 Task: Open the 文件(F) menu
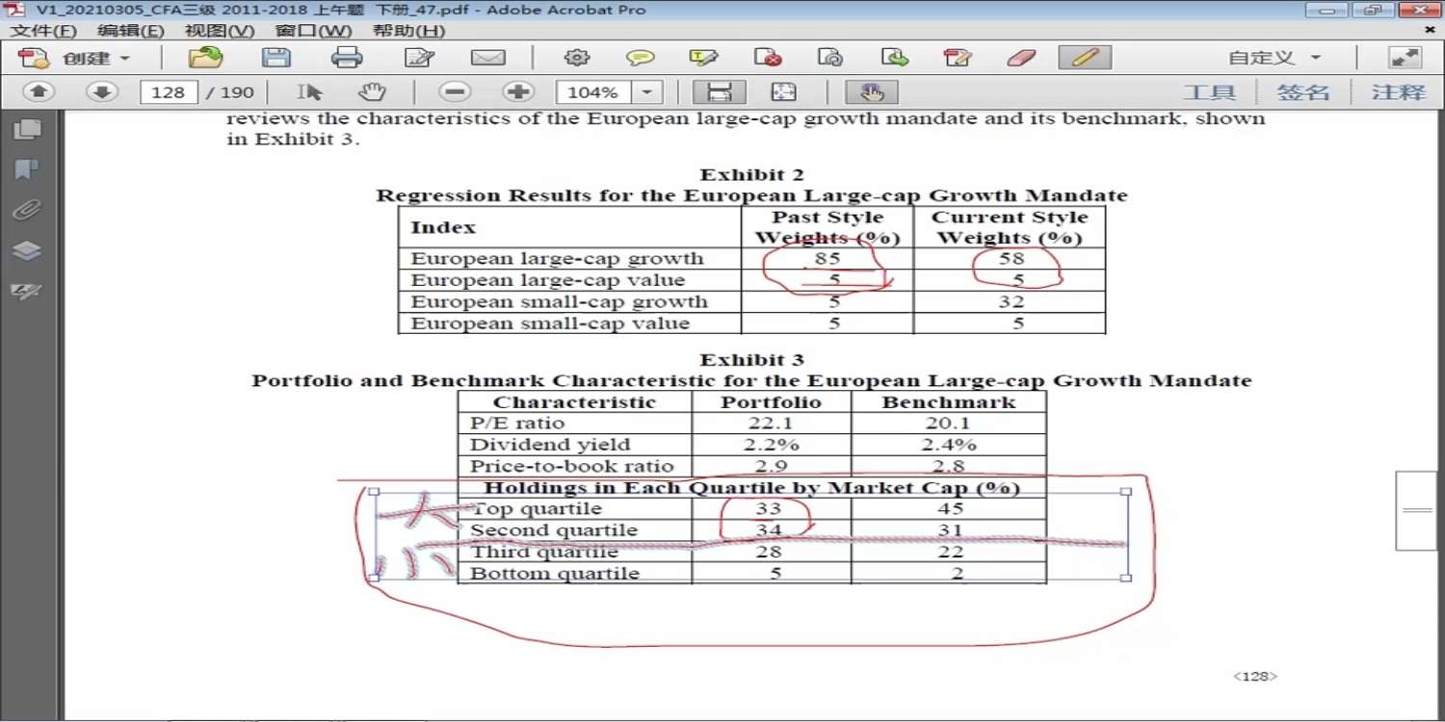point(43,31)
